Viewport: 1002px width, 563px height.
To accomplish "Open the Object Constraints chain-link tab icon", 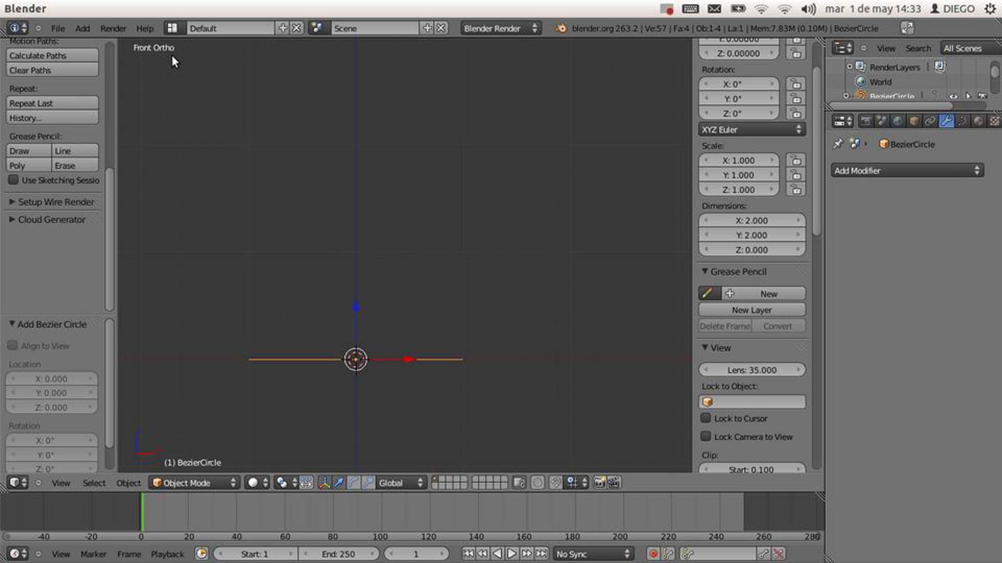I will point(930,121).
